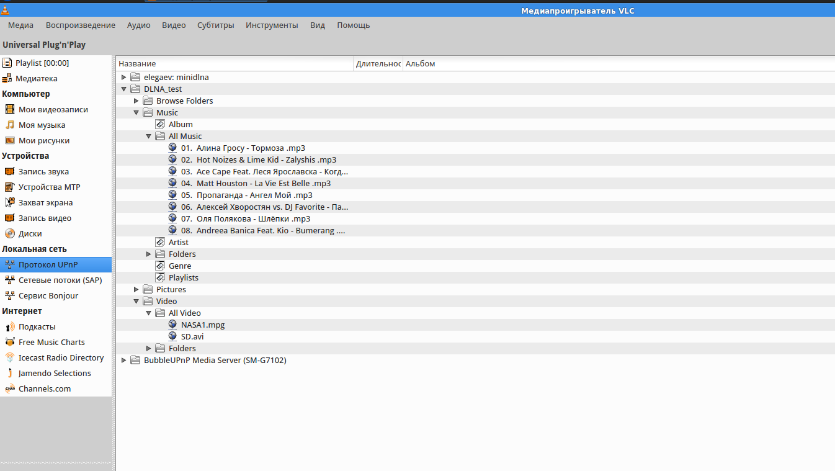The image size is (835, 471).
Task: Select track 06 Алексей Хворостян vs. DJ Favorite
Action: point(265,207)
